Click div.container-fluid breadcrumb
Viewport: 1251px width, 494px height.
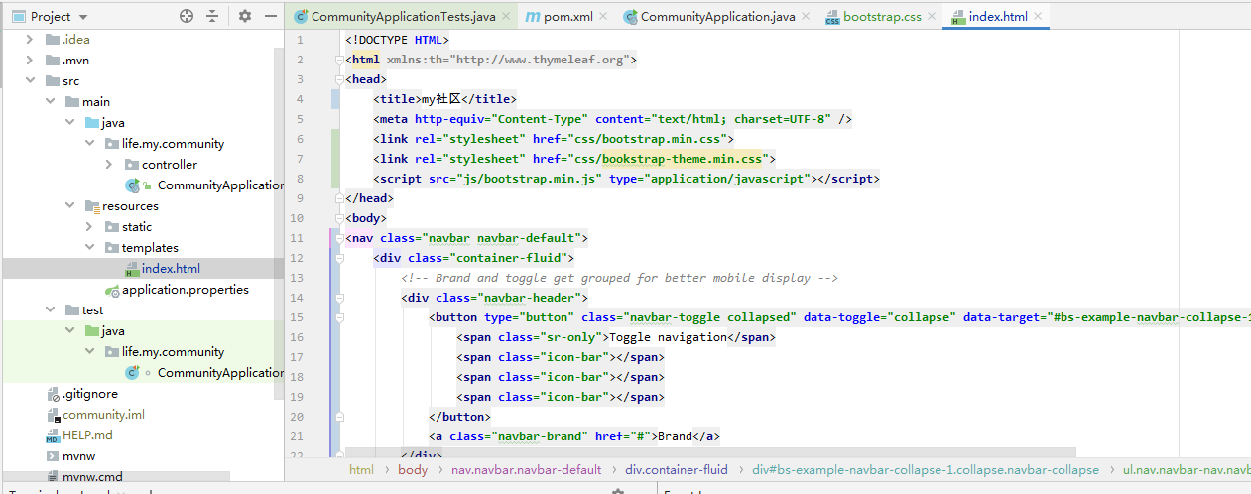(x=677, y=470)
